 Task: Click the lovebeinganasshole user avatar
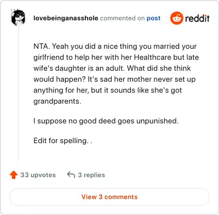point(18,18)
